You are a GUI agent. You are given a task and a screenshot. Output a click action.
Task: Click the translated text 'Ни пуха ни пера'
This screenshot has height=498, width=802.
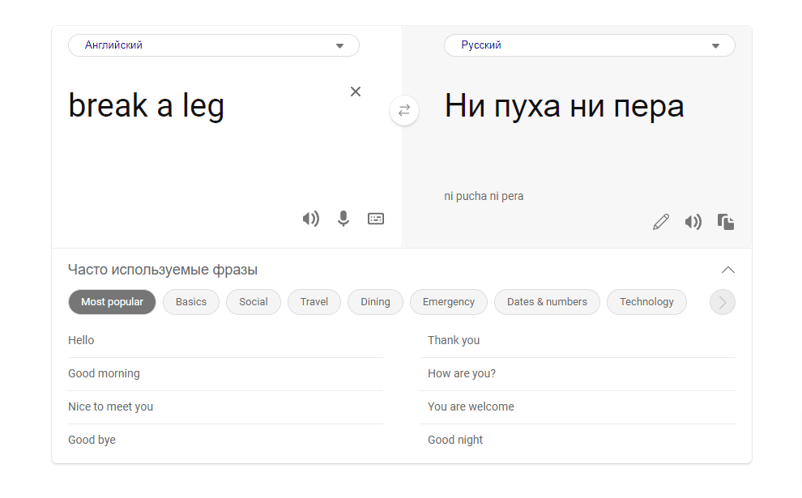coord(564,106)
